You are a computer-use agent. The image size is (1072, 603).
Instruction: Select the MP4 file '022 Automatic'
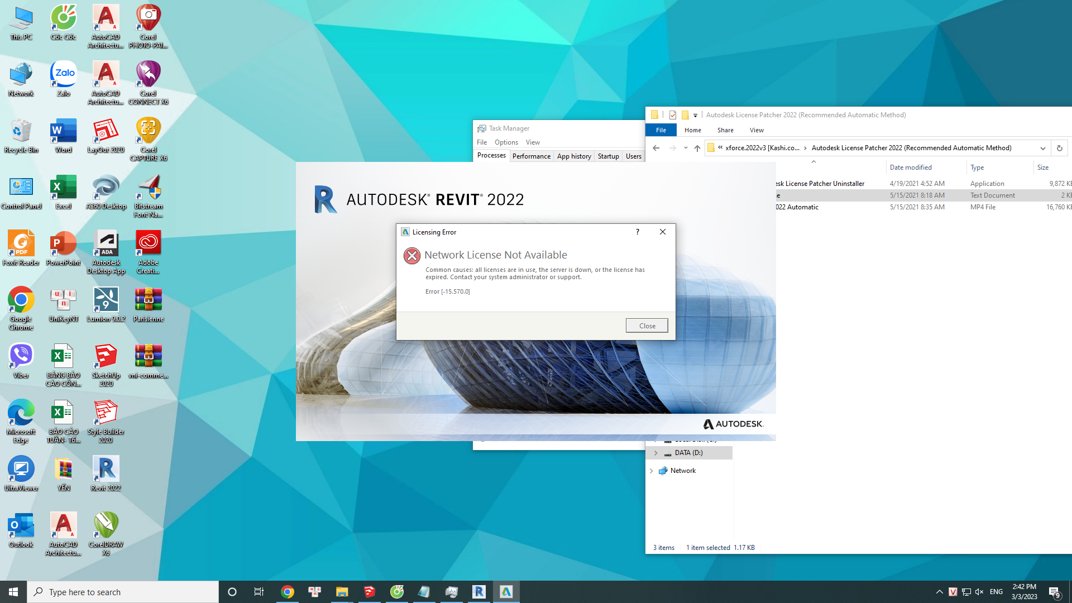tap(923, 207)
